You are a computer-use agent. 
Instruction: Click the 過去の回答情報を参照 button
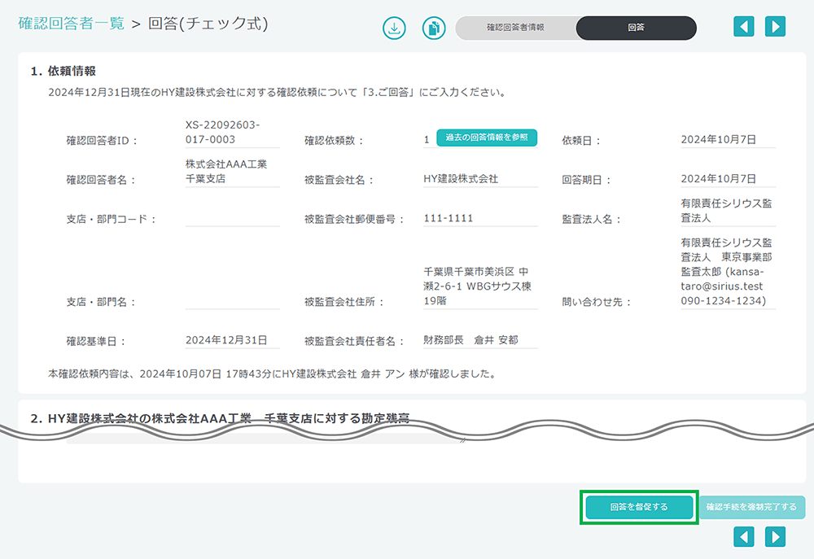(487, 138)
